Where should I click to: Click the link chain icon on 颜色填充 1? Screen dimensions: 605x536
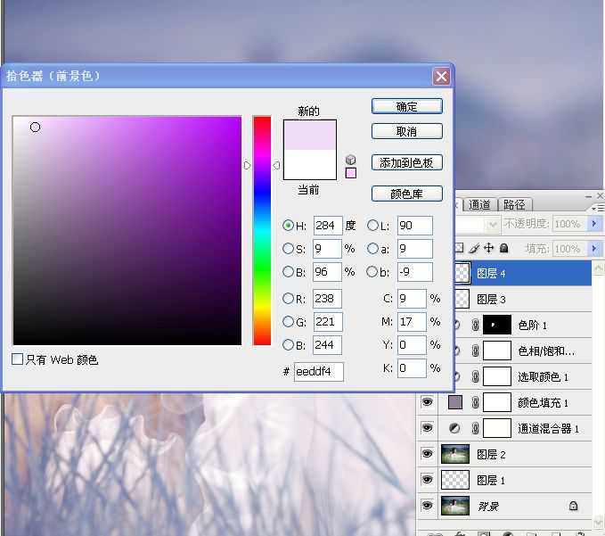[476, 402]
